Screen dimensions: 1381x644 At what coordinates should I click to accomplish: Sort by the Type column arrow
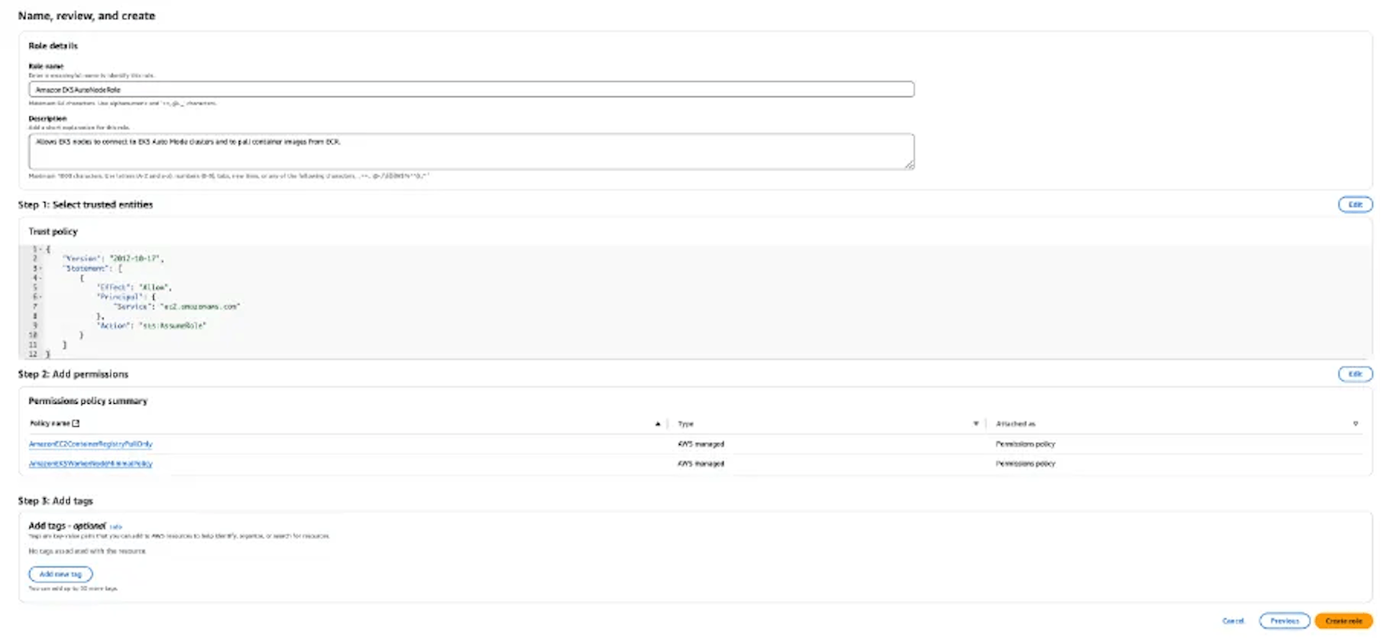(975, 424)
